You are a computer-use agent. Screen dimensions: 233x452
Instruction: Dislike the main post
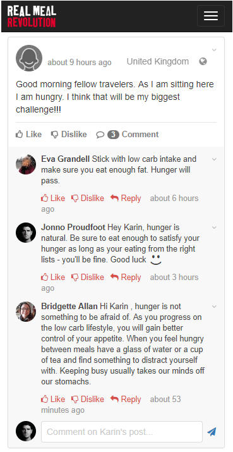point(69,134)
